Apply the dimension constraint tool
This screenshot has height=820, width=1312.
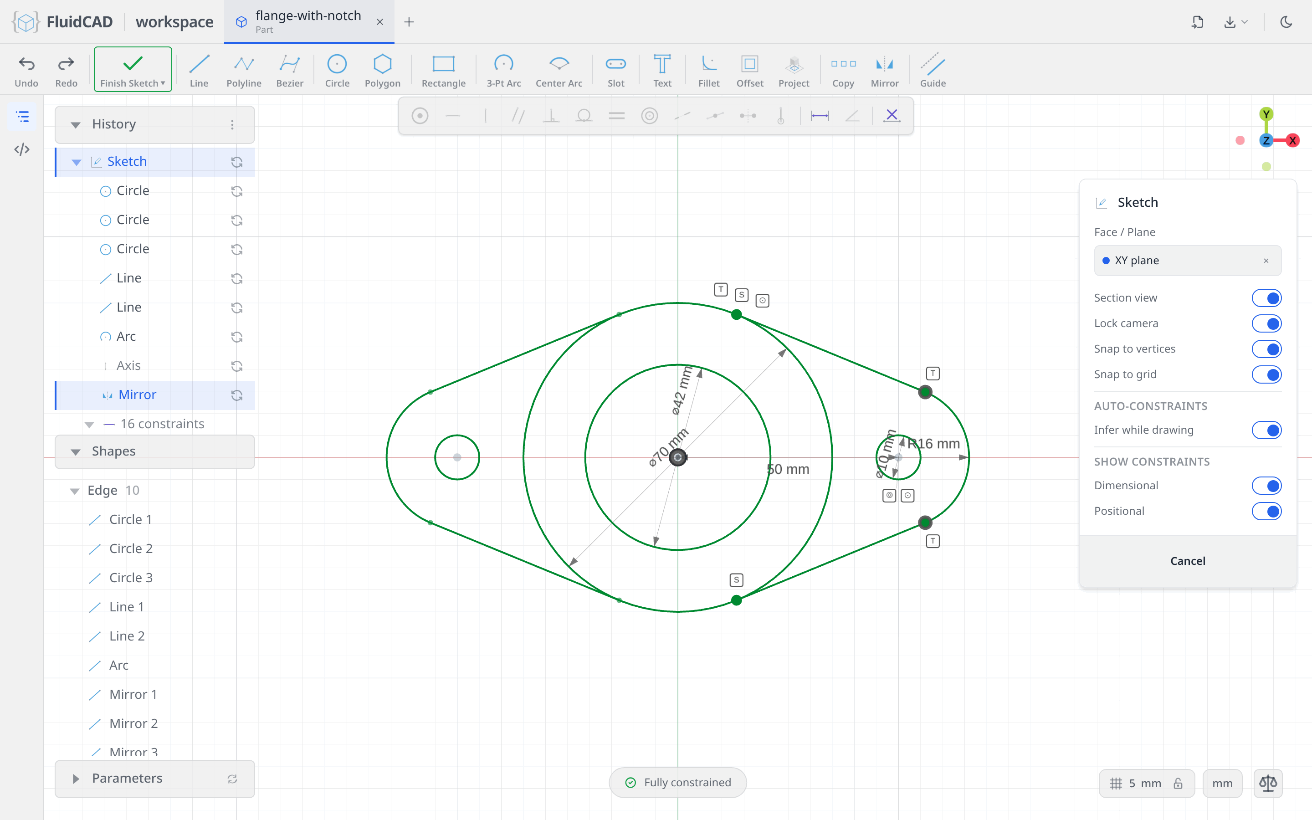[819, 116]
